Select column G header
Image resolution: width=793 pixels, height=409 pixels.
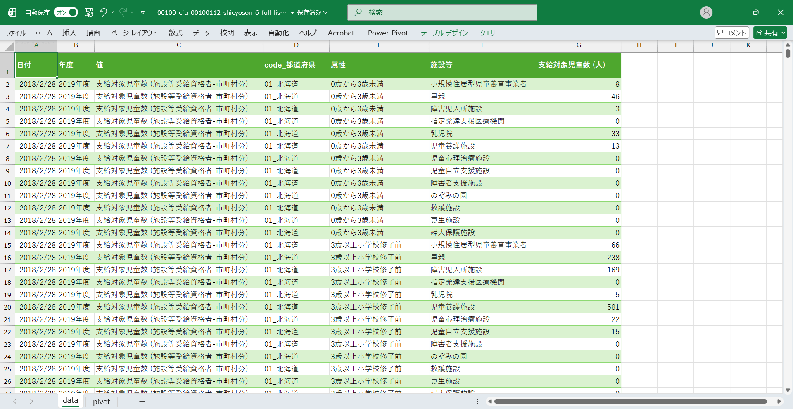click(578, 45)
